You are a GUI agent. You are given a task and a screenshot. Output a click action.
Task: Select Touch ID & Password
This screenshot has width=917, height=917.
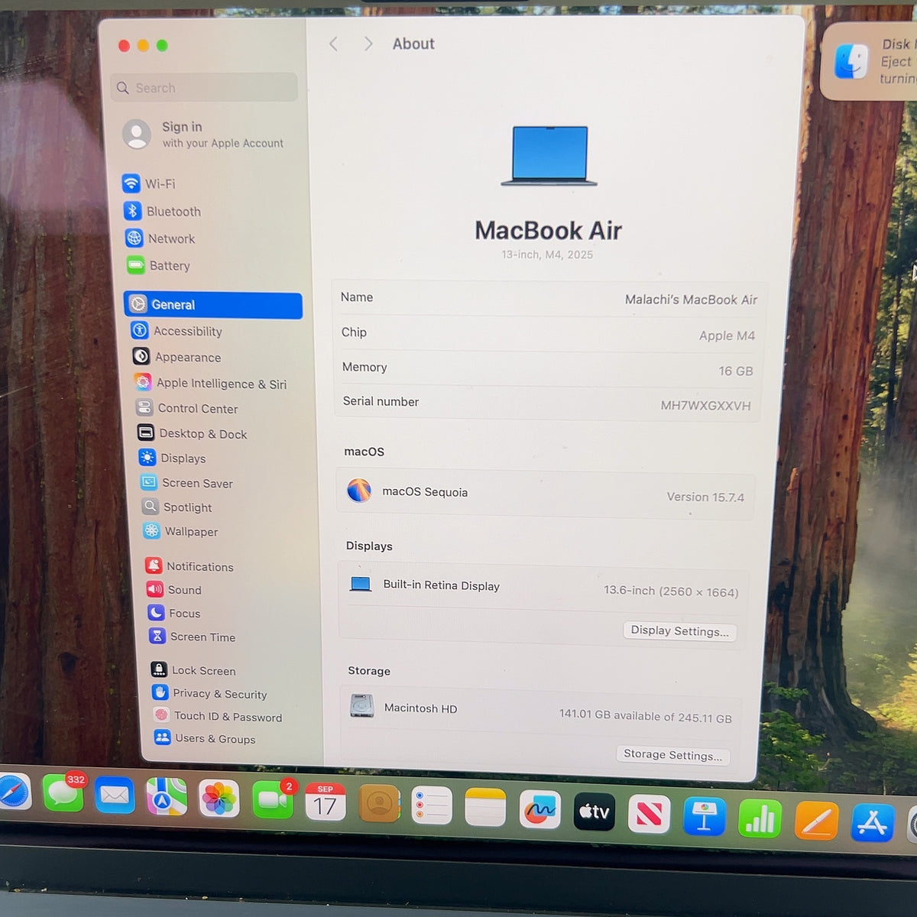coord(218,716)
